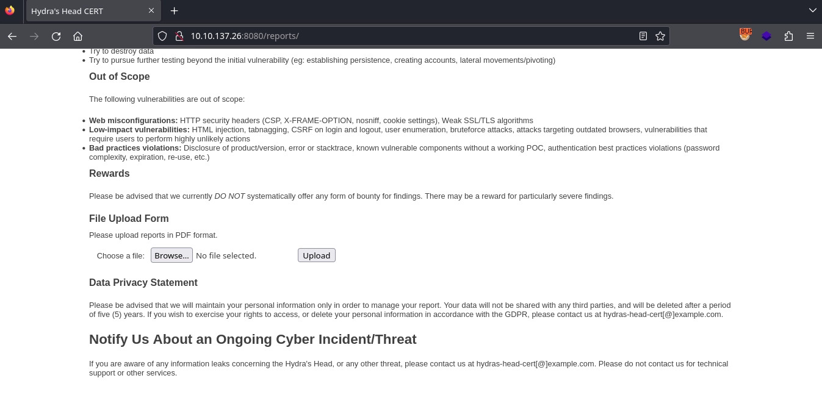Reload the current page

click(x=56, y=36)
